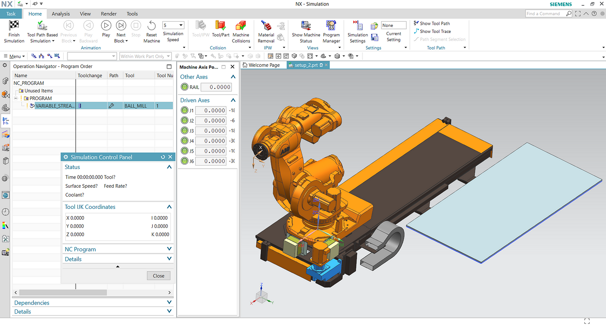606x325 pixels.
Task: Enable Tool/Part collision check
Action: [x=221, y=29]
